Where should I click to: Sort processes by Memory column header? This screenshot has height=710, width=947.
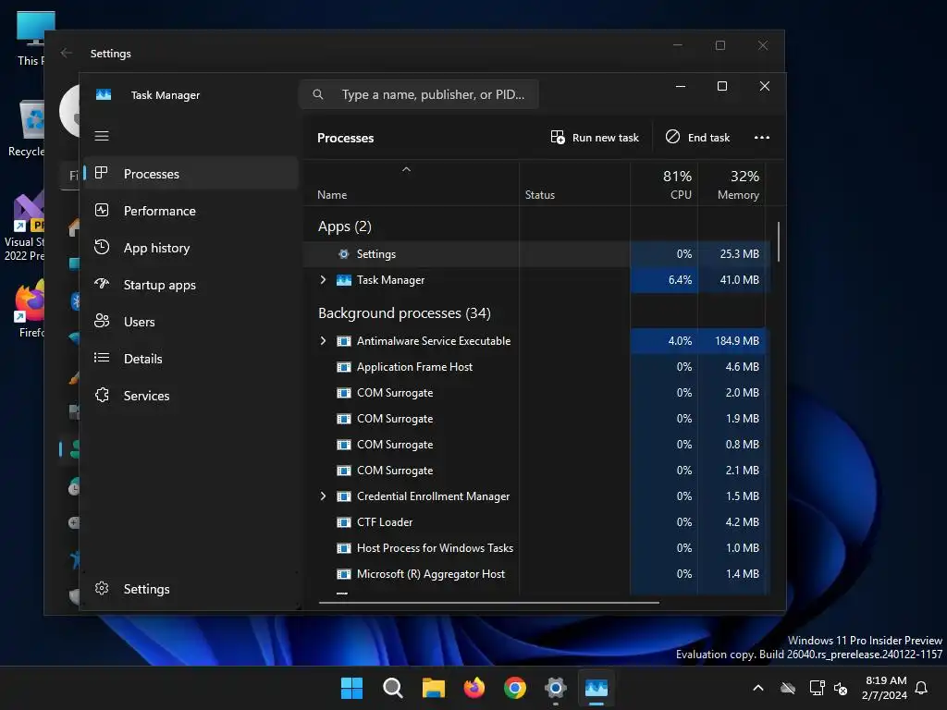[732, 184]
